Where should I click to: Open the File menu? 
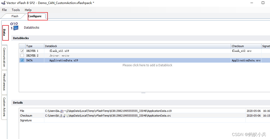[x=4, y=10]
